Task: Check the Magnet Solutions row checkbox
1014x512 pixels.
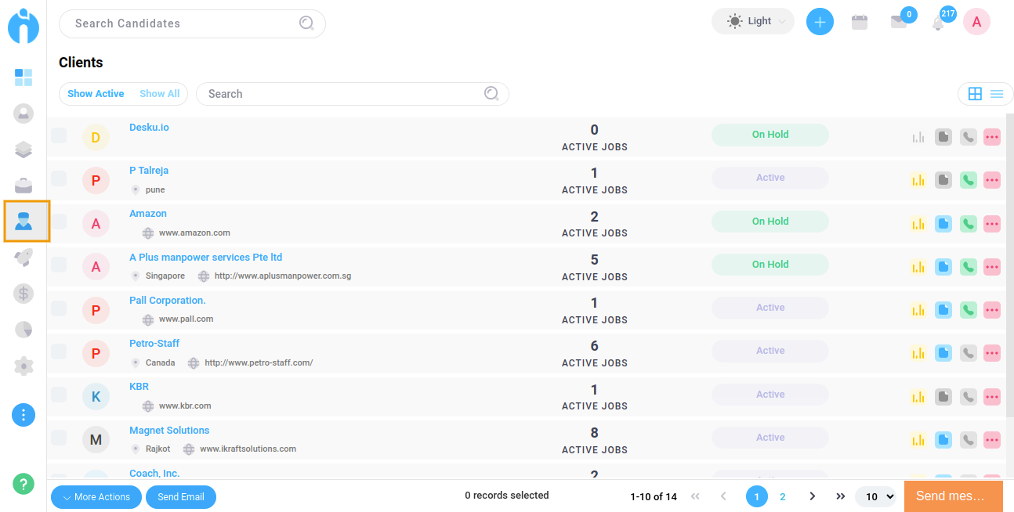Action: (59, 438)
